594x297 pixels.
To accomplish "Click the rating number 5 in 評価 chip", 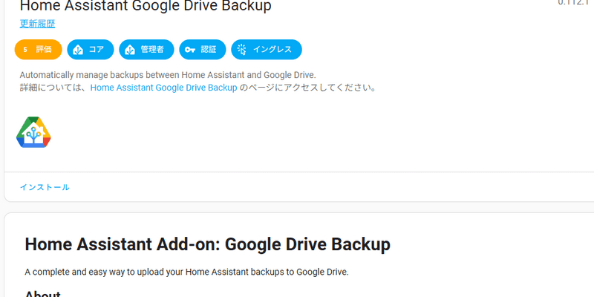I will pyautogui.click(x=25, y=50).
